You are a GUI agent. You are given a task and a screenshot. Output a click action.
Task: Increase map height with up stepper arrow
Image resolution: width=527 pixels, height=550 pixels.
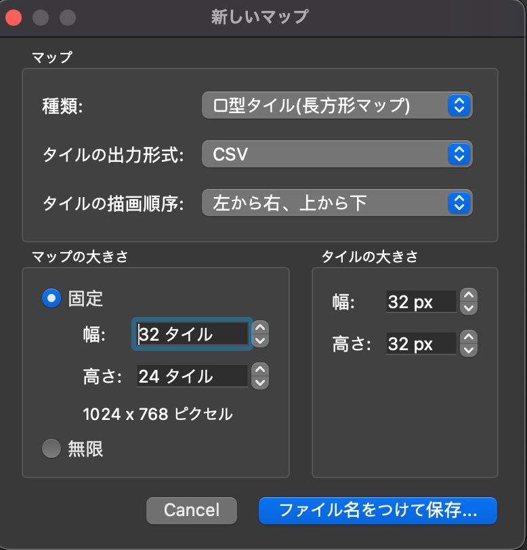(260, 369)
